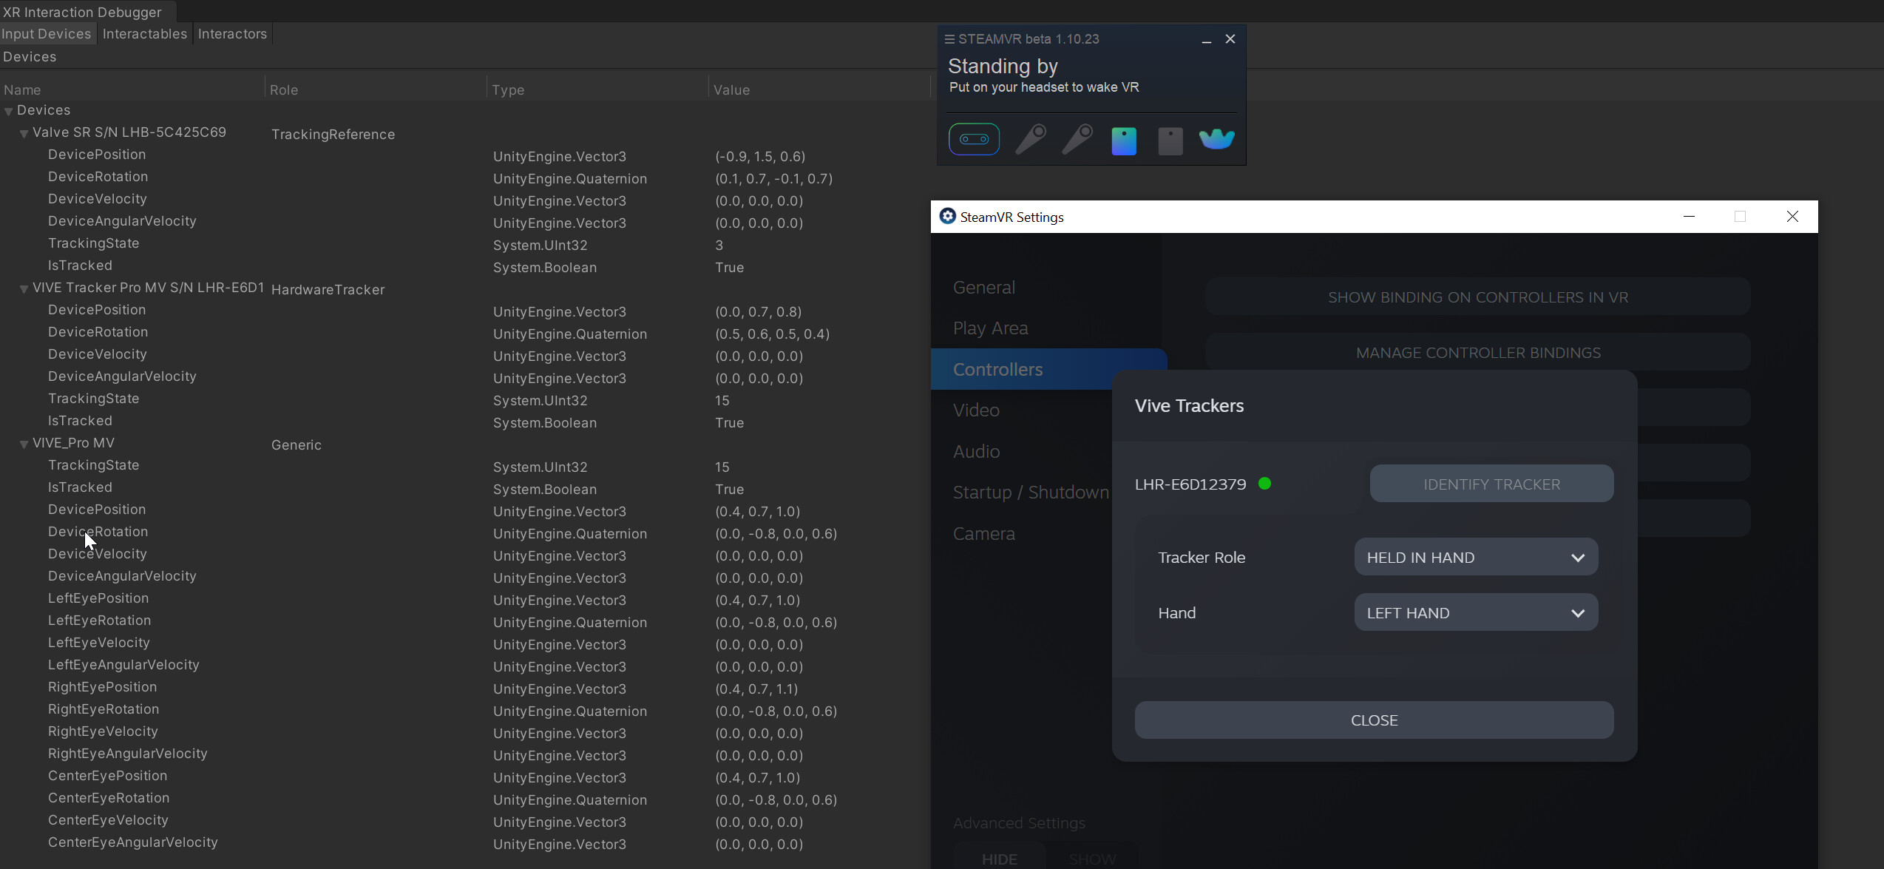Screen dimensions: 1884x869
Task: Click the Vive tracker puck icon
Action: click(x=1216, y=139)
